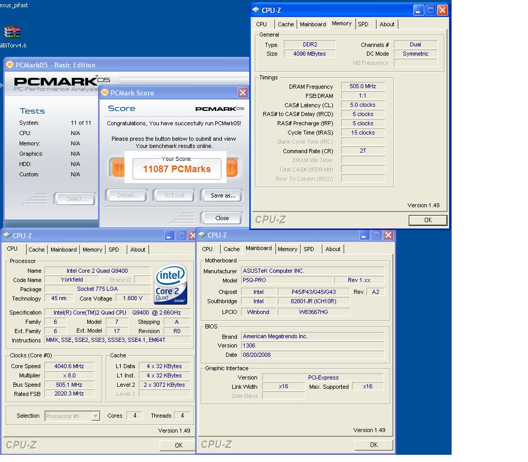This screenshot has width=528, height=462.
Task: Open SPD tab in CPU-Z Mainboard window
Action: point(309,249)
